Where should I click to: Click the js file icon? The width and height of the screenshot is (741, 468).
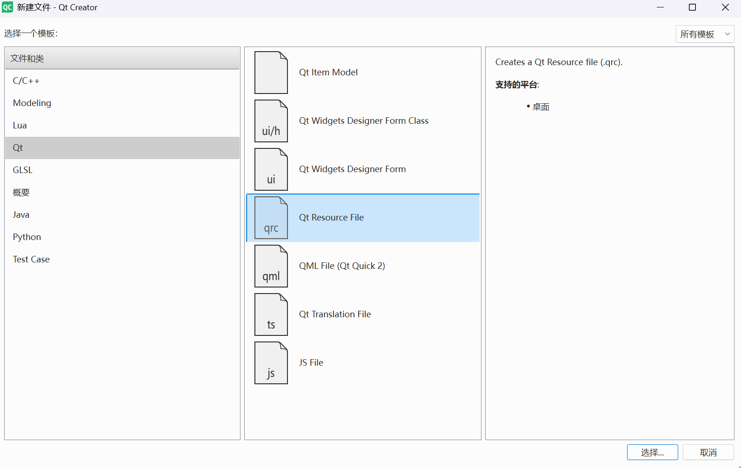click(271, 363)
